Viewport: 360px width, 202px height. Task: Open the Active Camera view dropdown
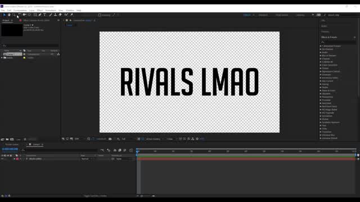click(x=154, y=139)
